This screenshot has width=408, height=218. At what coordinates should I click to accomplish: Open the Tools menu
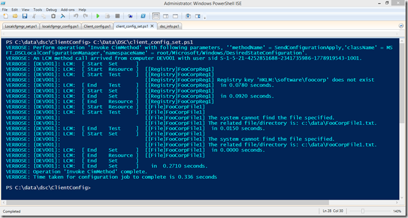click(38, 9)
